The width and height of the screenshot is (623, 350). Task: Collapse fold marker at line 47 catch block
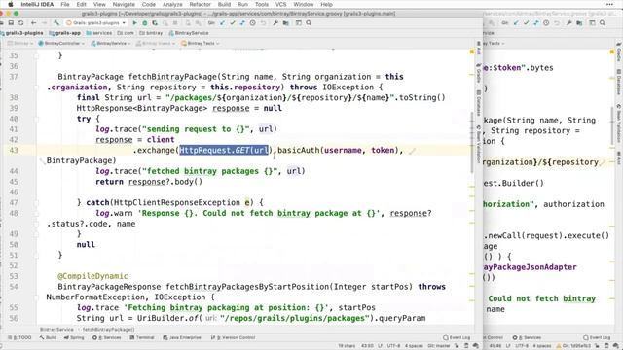pyautogui.click(x=36, y=203)
